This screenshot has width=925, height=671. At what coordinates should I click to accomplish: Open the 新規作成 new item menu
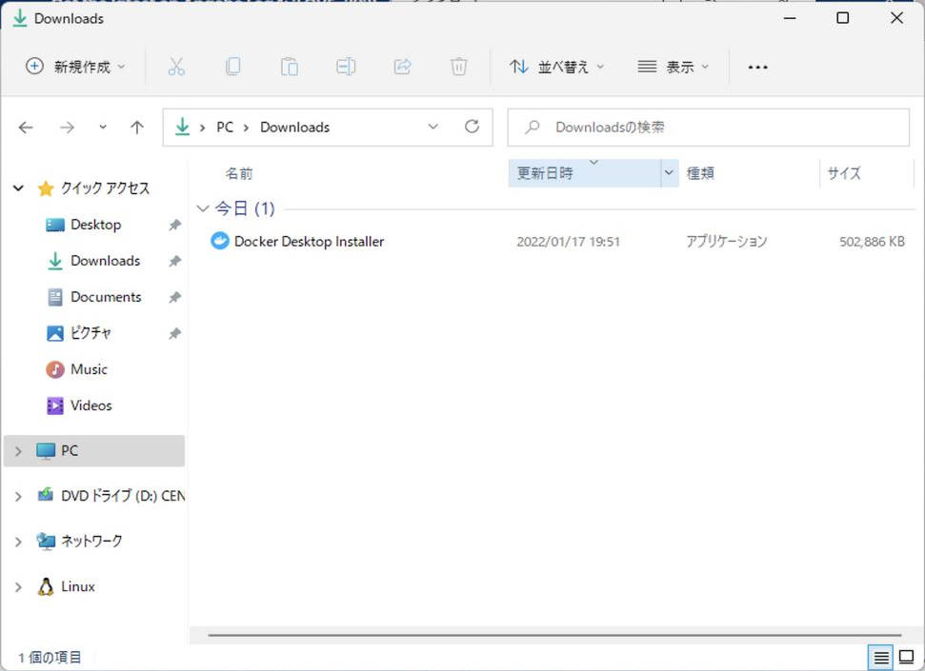(x=75, y=67)
